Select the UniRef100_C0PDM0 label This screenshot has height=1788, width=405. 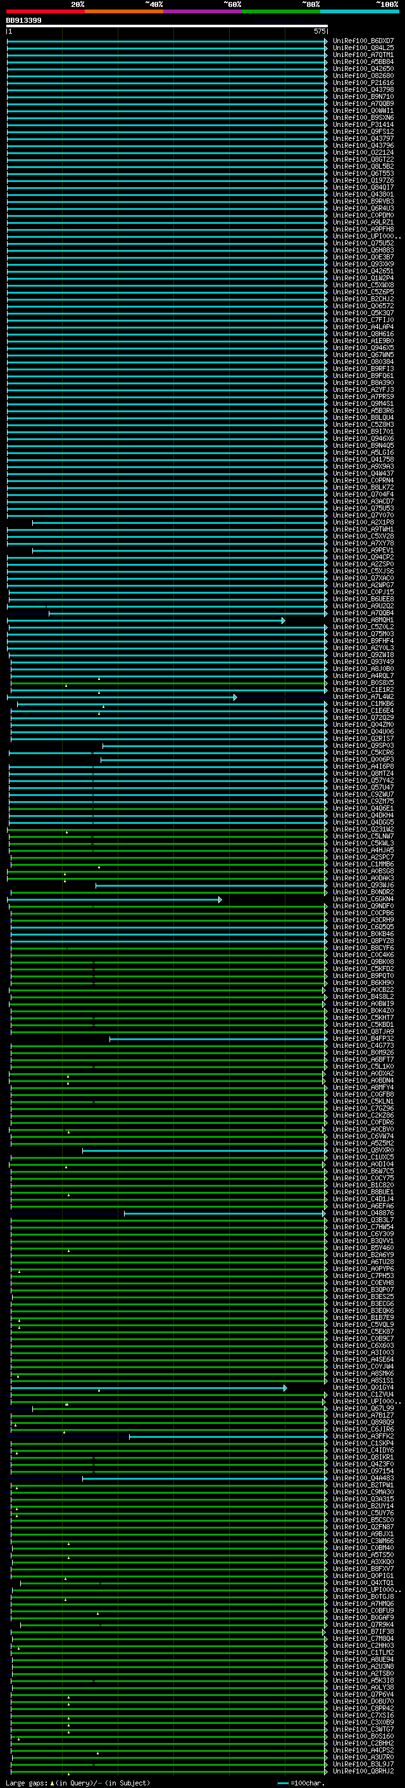(x=363, y=215)
